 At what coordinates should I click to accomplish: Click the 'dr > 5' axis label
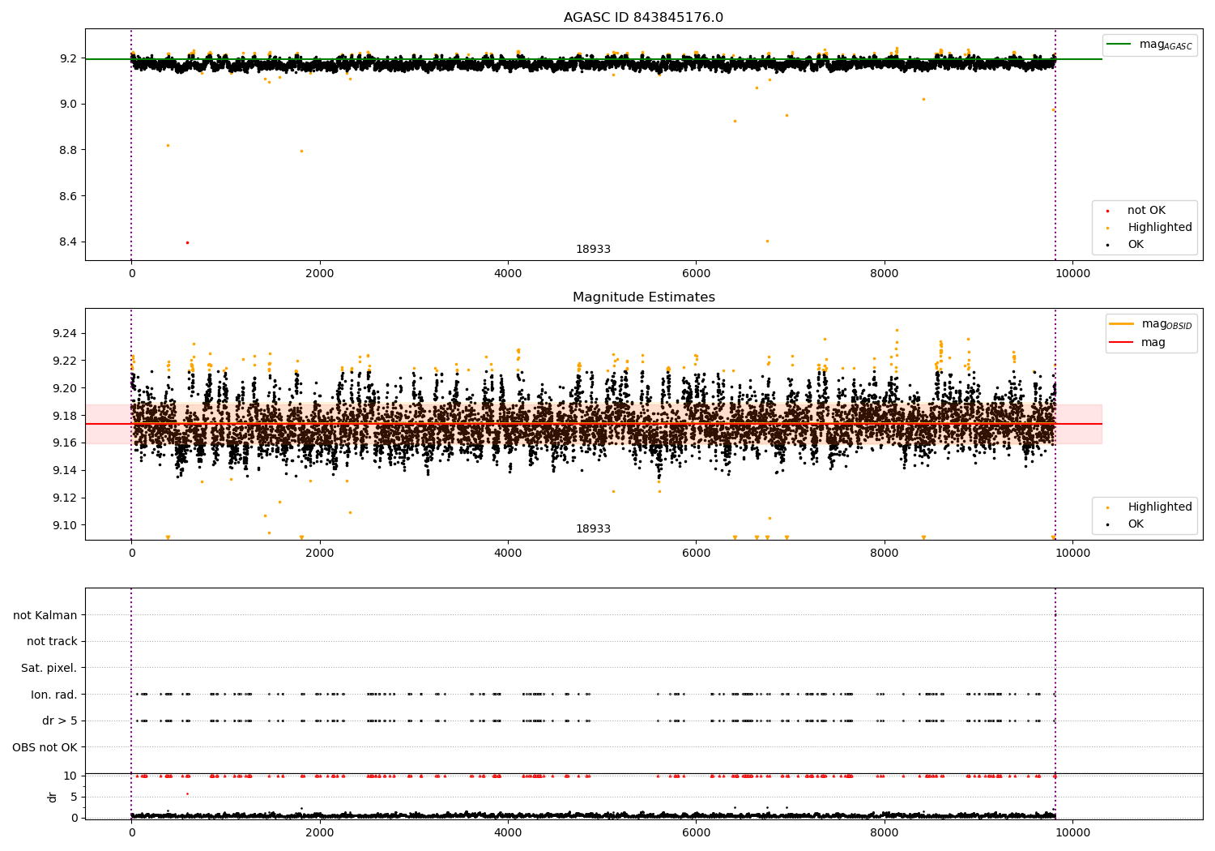pyautogui.click(x=60, y=721)
